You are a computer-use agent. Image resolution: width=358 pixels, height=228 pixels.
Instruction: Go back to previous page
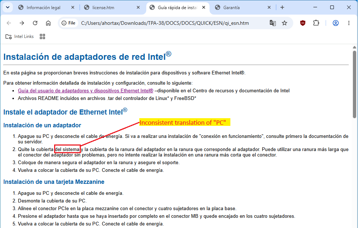9,23
